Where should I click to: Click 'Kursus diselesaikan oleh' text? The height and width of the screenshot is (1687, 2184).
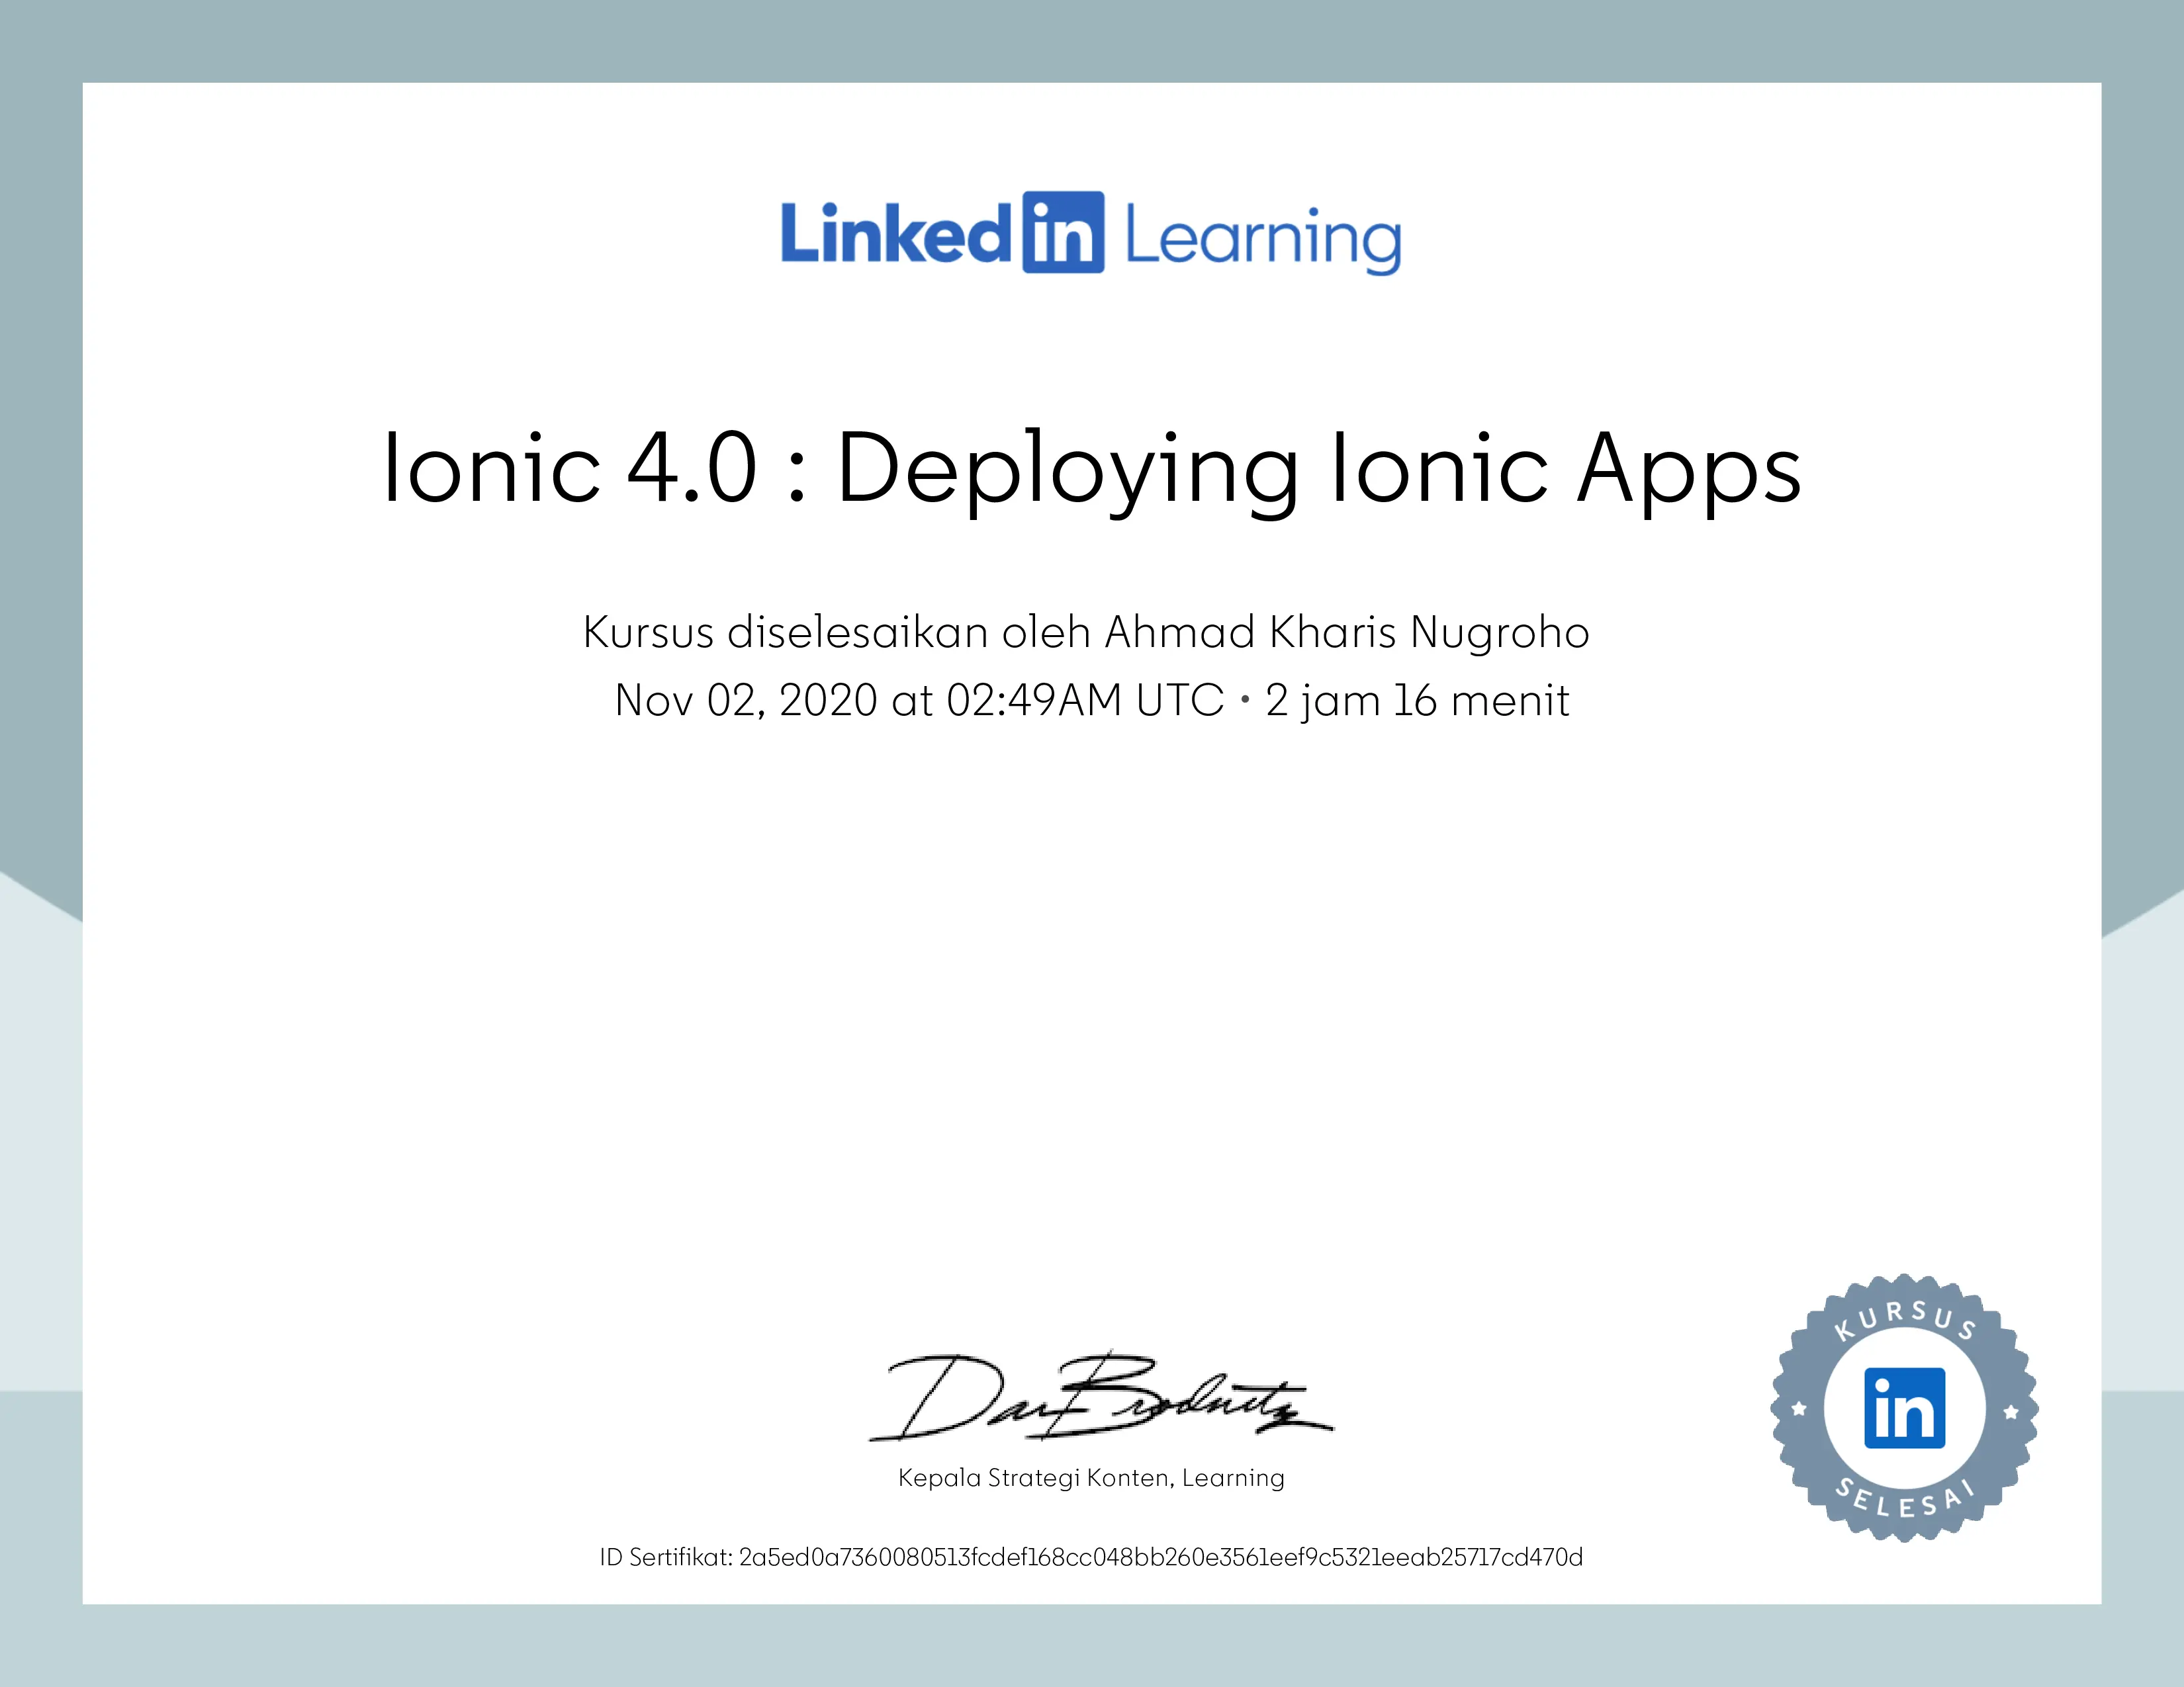836,632
